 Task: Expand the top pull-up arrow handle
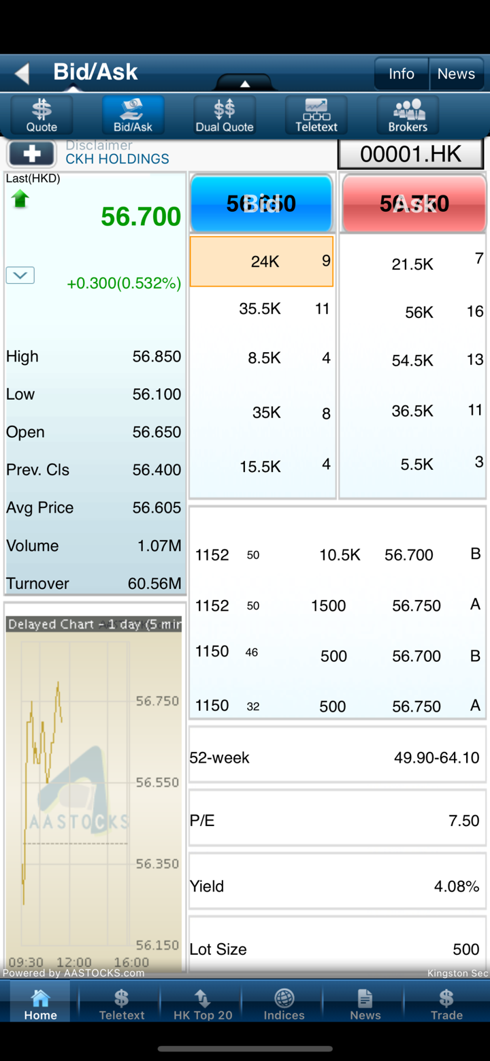[245, 83]
